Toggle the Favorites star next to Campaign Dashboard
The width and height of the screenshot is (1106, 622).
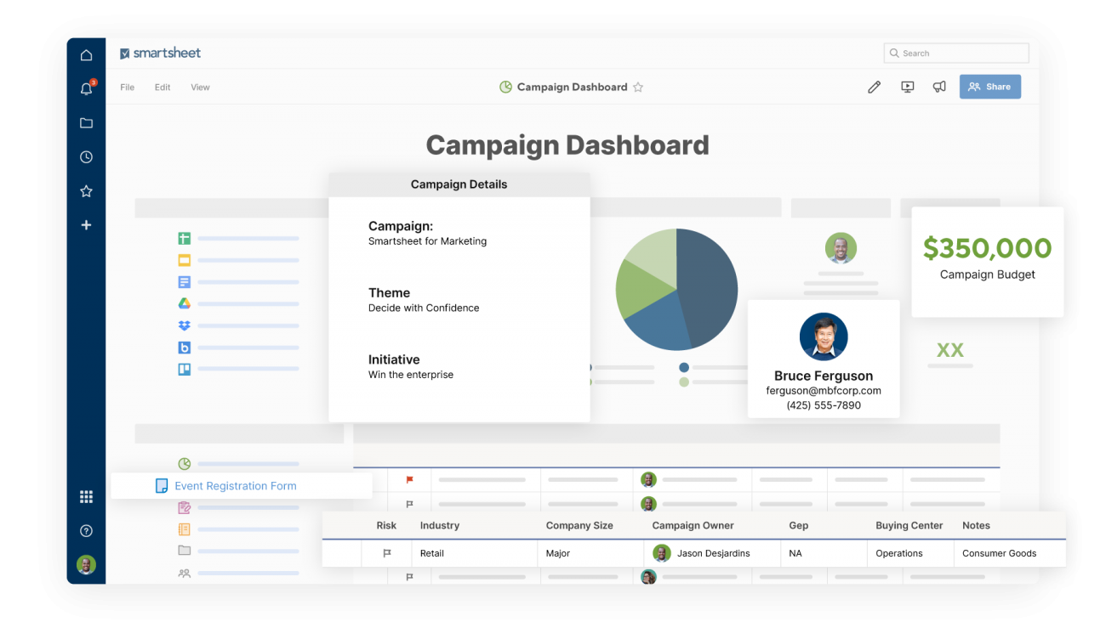639,86
